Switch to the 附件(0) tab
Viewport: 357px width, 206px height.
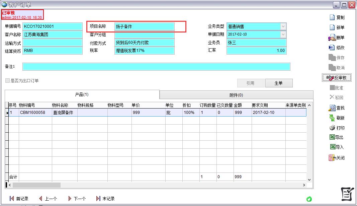point(237,94)
